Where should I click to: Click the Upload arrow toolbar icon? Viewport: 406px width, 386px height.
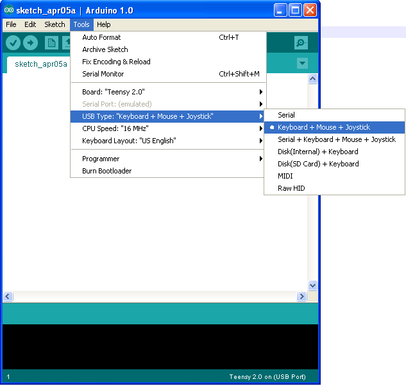pos(31,43)
